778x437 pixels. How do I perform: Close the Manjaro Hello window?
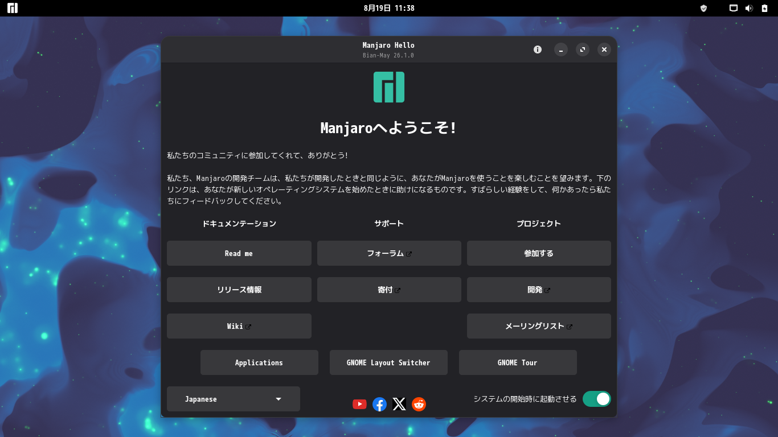point(604,50)
